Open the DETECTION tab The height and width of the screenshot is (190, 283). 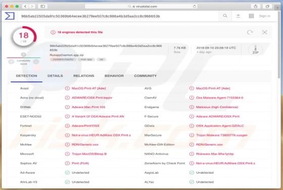tap(26, 76)
